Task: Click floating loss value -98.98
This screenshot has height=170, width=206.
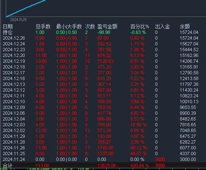Action: click(x=104, y=32)
